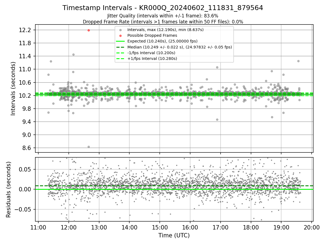The width and height of the screenshot is (326, 245).
Task: Click the '13:00' time tick label
Action: click(x=99, y=227)
